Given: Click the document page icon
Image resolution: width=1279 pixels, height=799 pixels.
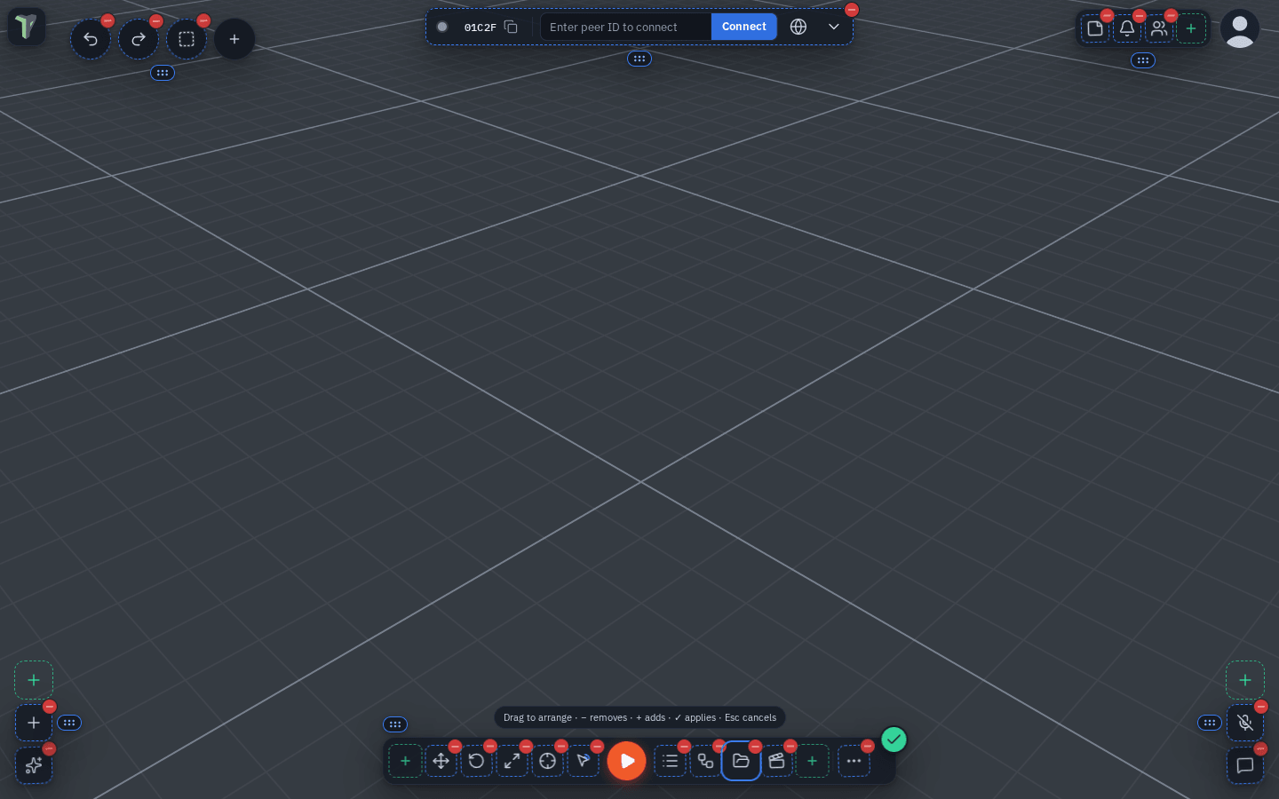Looking at the screenshot, I should [x=1095, y=28].
